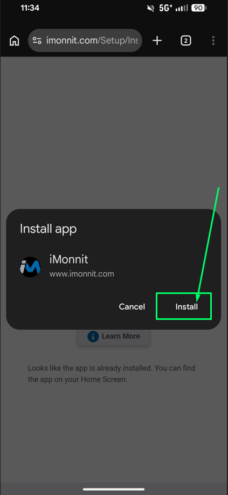Open the tab switcher showing 2 tabs
The image size is (228, 495).
(186, 41)
